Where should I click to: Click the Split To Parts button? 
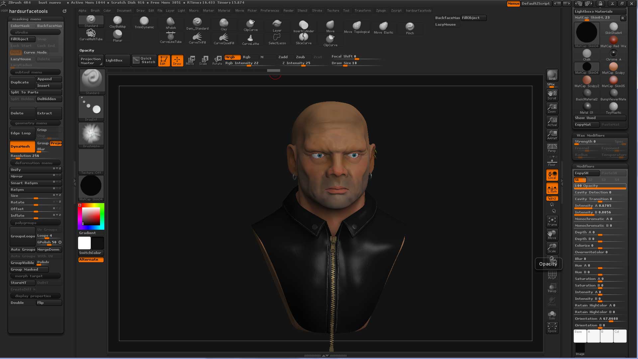point(36,92)
